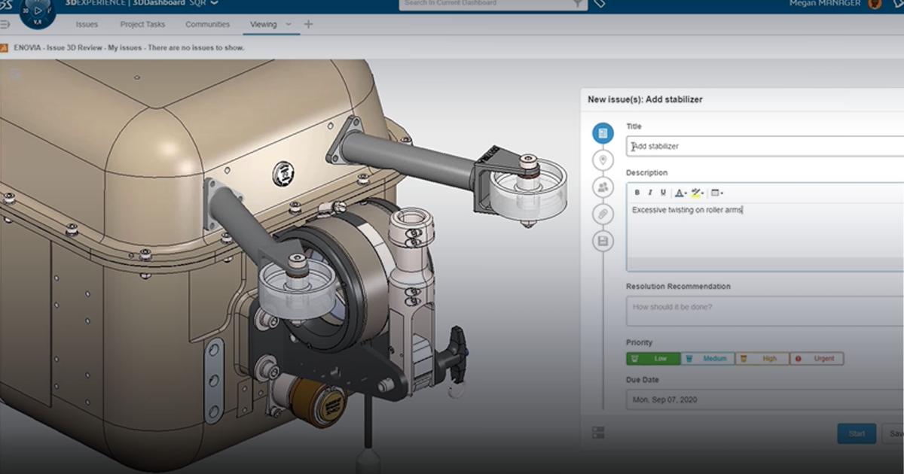This screenshot has width=904, height=474.
Task: Click the Resolution Recommendation field
Action: 765,310
